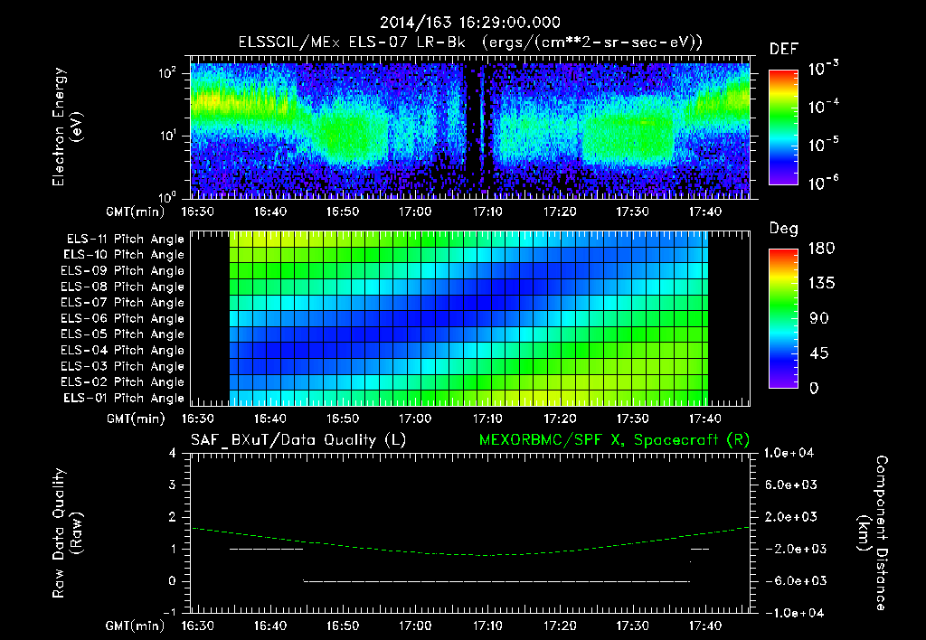Select the ELS-06 Pitch Angle row label

pyautogui.click(x=123, y=318)
